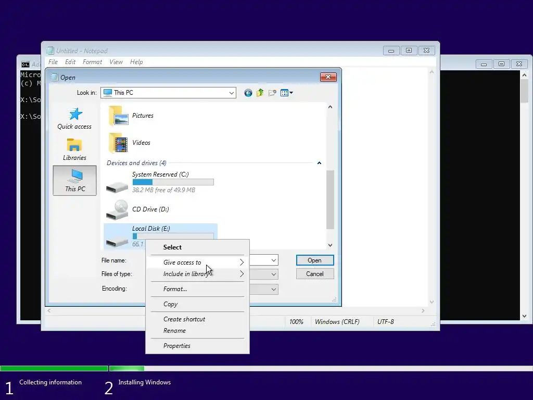This screenshot has width=533, height=400.
Task: Click the setup installation progress bar
Action: coord(266,368)
